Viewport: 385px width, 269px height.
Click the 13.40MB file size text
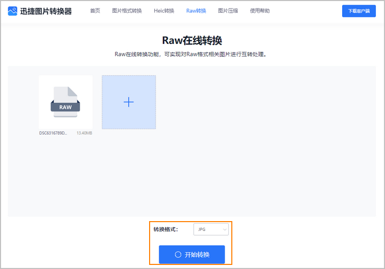(84, 133)
